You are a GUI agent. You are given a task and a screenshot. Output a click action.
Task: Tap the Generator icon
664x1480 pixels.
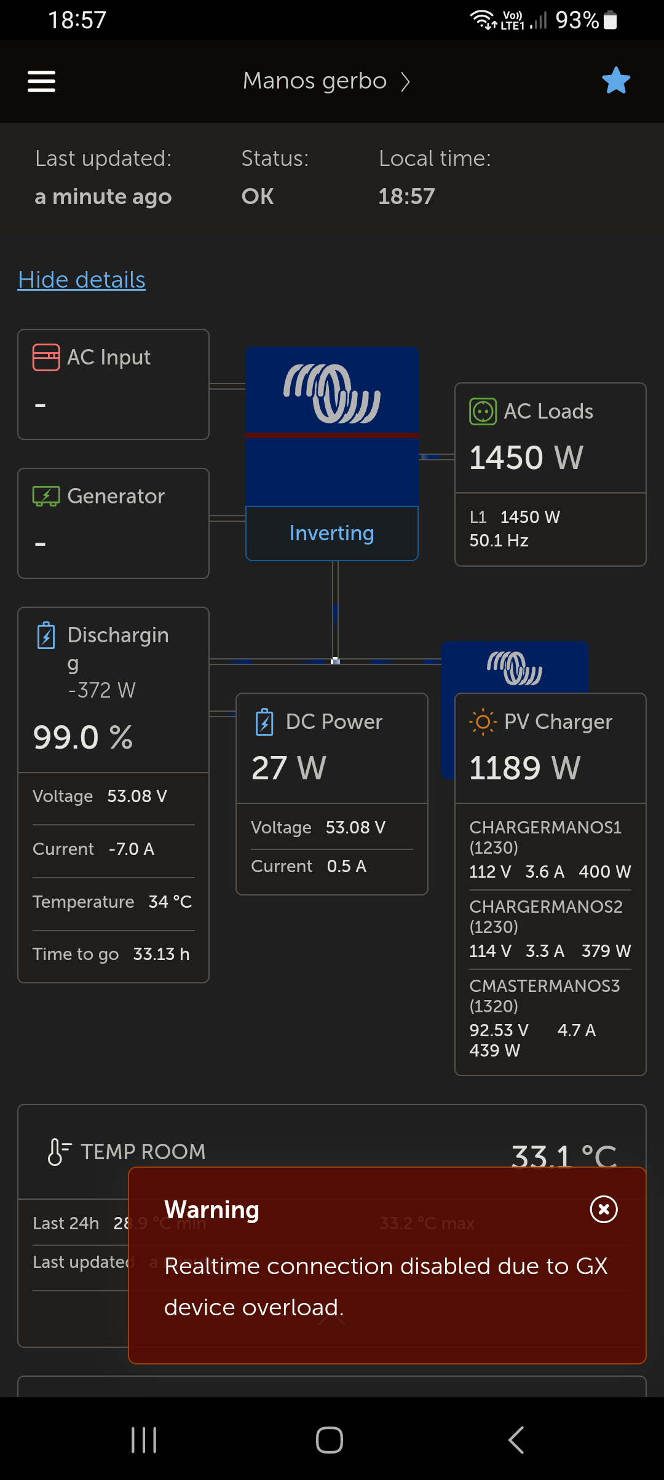pyautogui.click(x=46, y=496)
